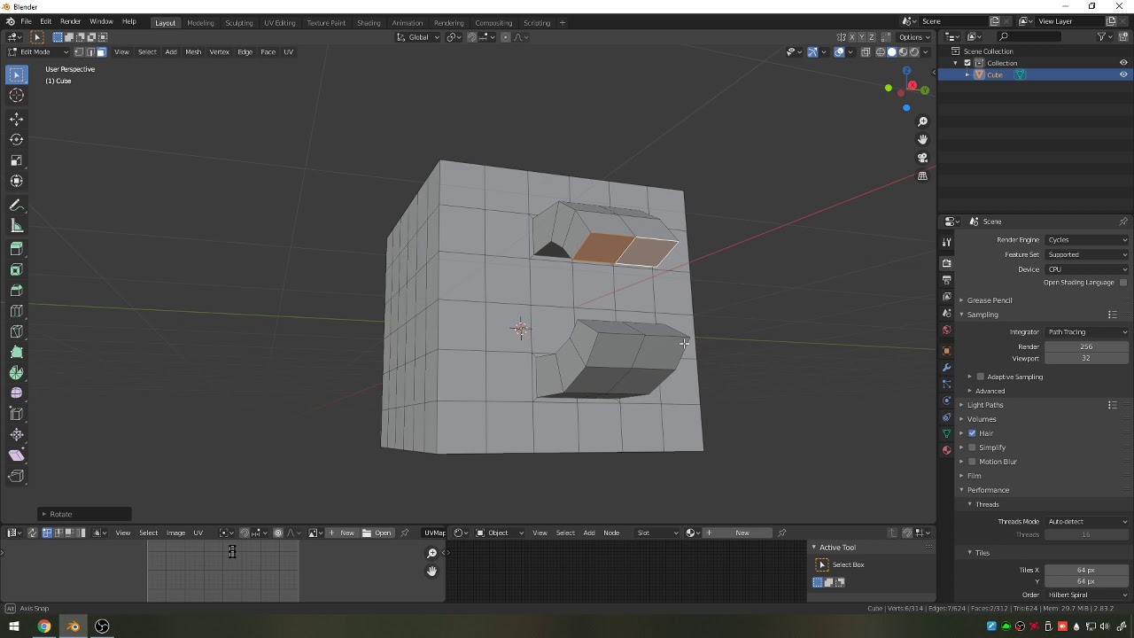
Task: Select the Move tool
Action: (x=17, y=119)
